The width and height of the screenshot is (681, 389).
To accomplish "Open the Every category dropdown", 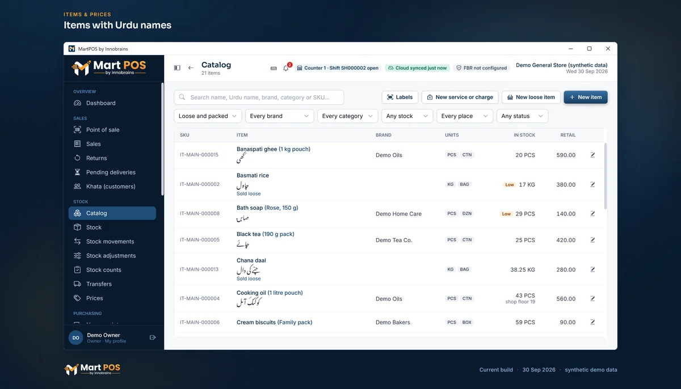I will tap(348, 116).
